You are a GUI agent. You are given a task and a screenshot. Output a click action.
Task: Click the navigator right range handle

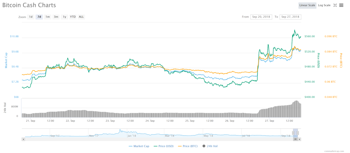tap(297, 133)
